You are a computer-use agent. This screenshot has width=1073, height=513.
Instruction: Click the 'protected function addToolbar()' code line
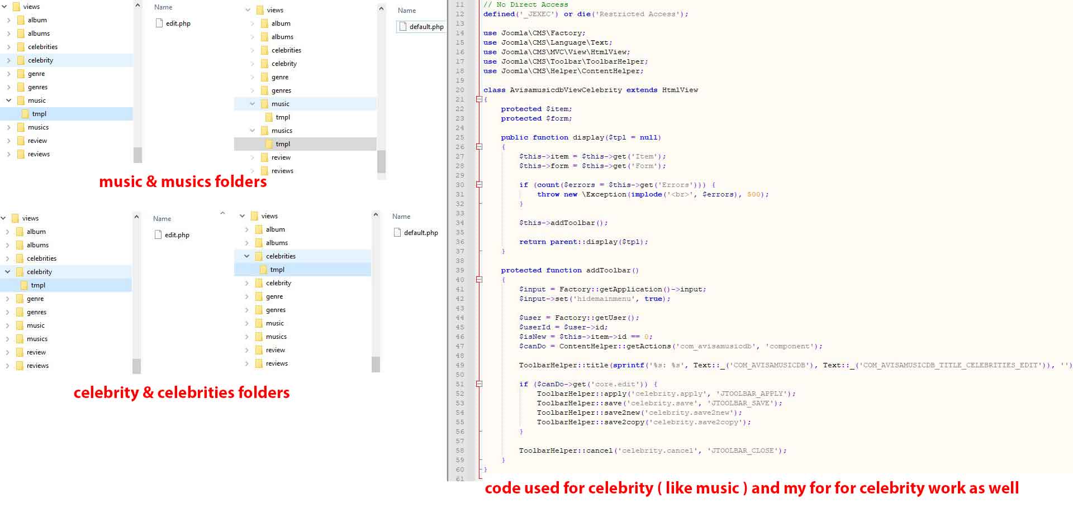[x=570, y=270]
